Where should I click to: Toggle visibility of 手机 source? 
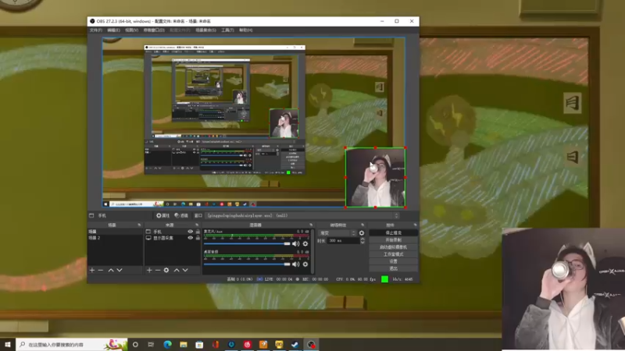click(x=190, y=232)
